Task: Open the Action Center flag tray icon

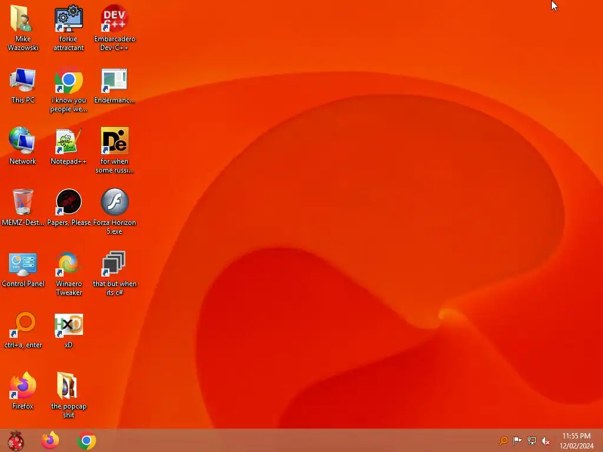Action: pos(517,440)
